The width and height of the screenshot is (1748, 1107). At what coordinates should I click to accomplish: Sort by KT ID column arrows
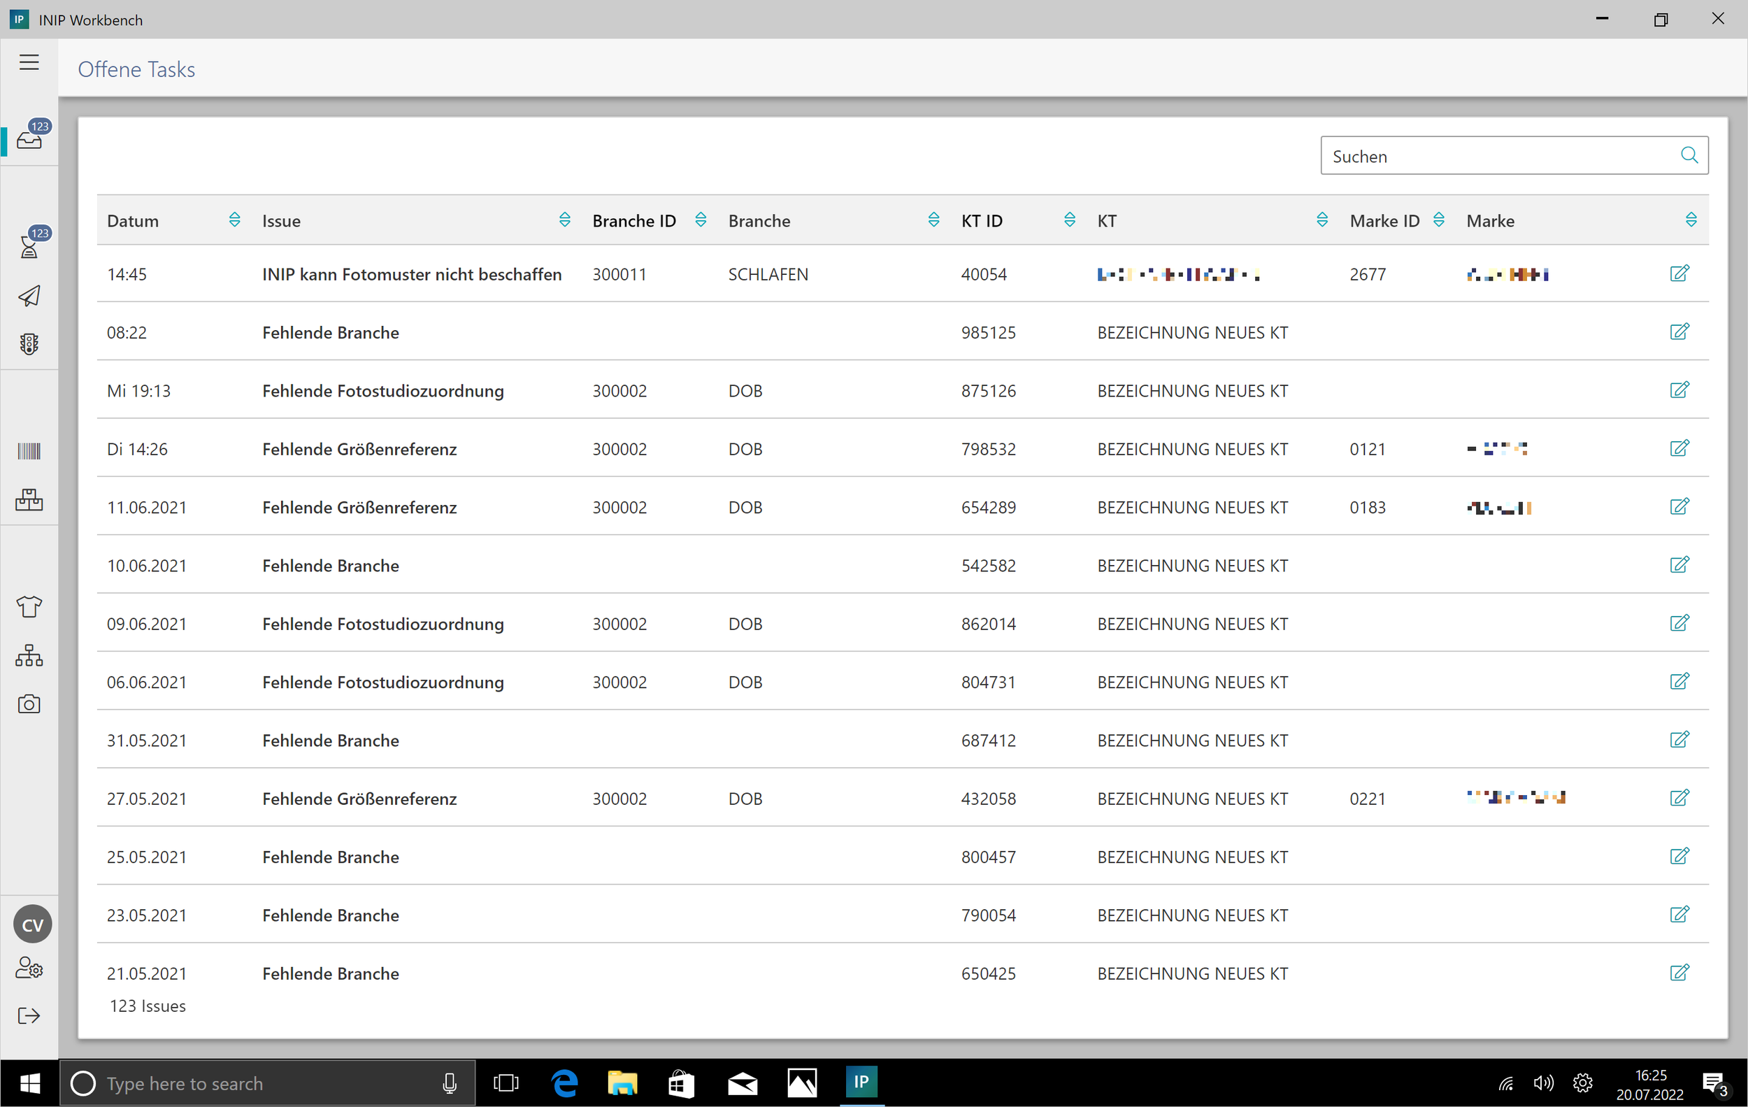tap(1069, 220)
